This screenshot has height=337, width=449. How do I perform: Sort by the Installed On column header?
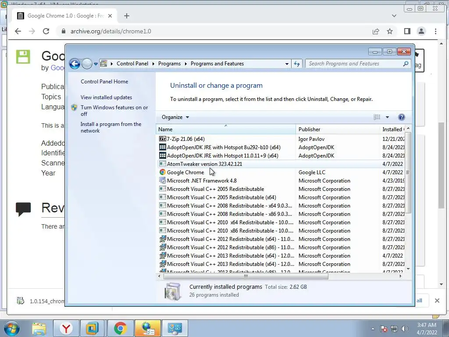(x=392, y=129)
